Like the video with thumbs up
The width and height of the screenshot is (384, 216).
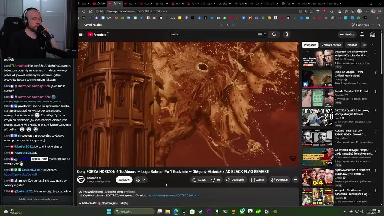point(199,180)
